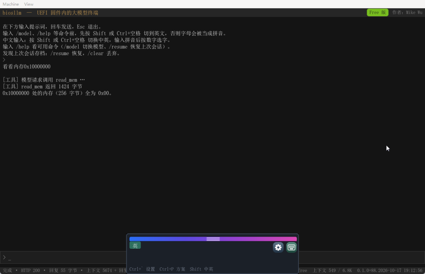
Task: Click the Free 版 badge
Action: (377, 13)
